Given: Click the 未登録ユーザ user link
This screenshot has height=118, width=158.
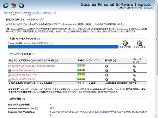Looking at the screenshot, I should pyautogui.click(x=35, y=20).
